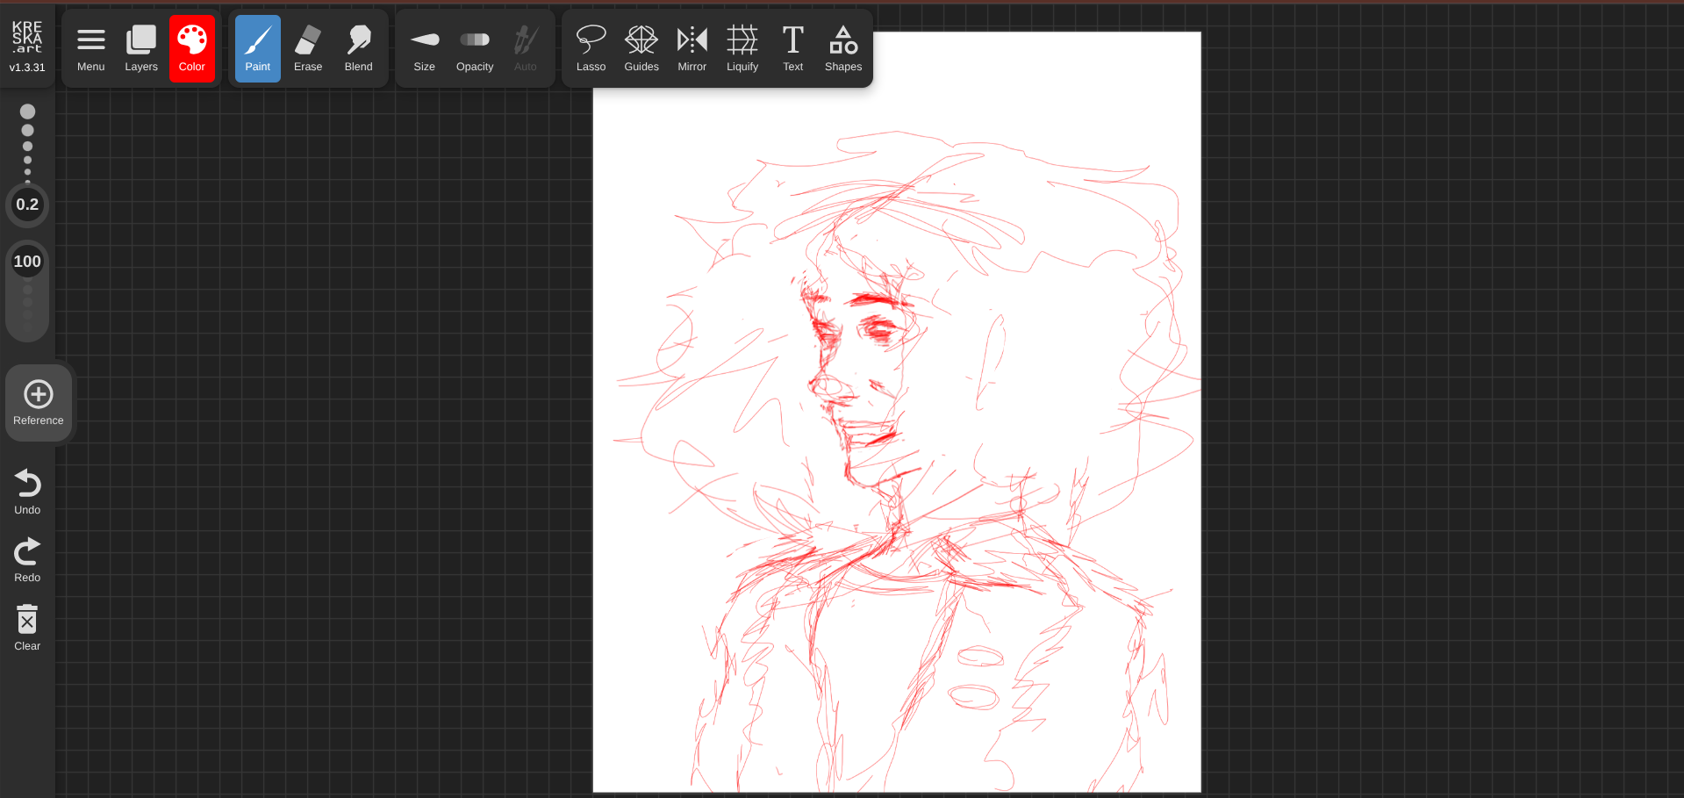Viewport: 1684px width, 798px height.
Task: Redo the last undone stroke
Action: pos(27,560)
